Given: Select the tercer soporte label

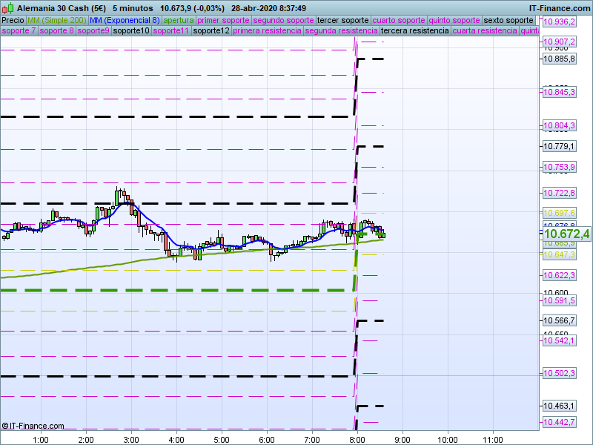Looking at the screenshot, I should 342,20.
